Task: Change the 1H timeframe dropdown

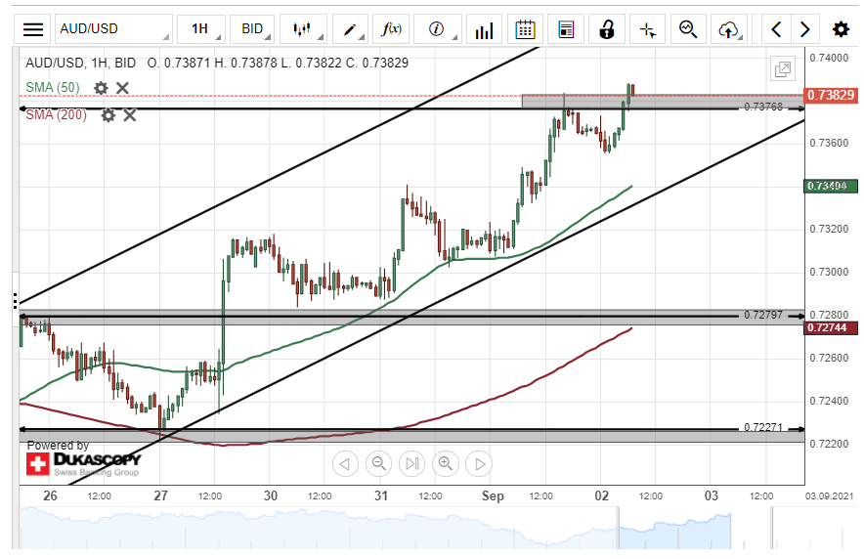Action: (x=202, y=29)
